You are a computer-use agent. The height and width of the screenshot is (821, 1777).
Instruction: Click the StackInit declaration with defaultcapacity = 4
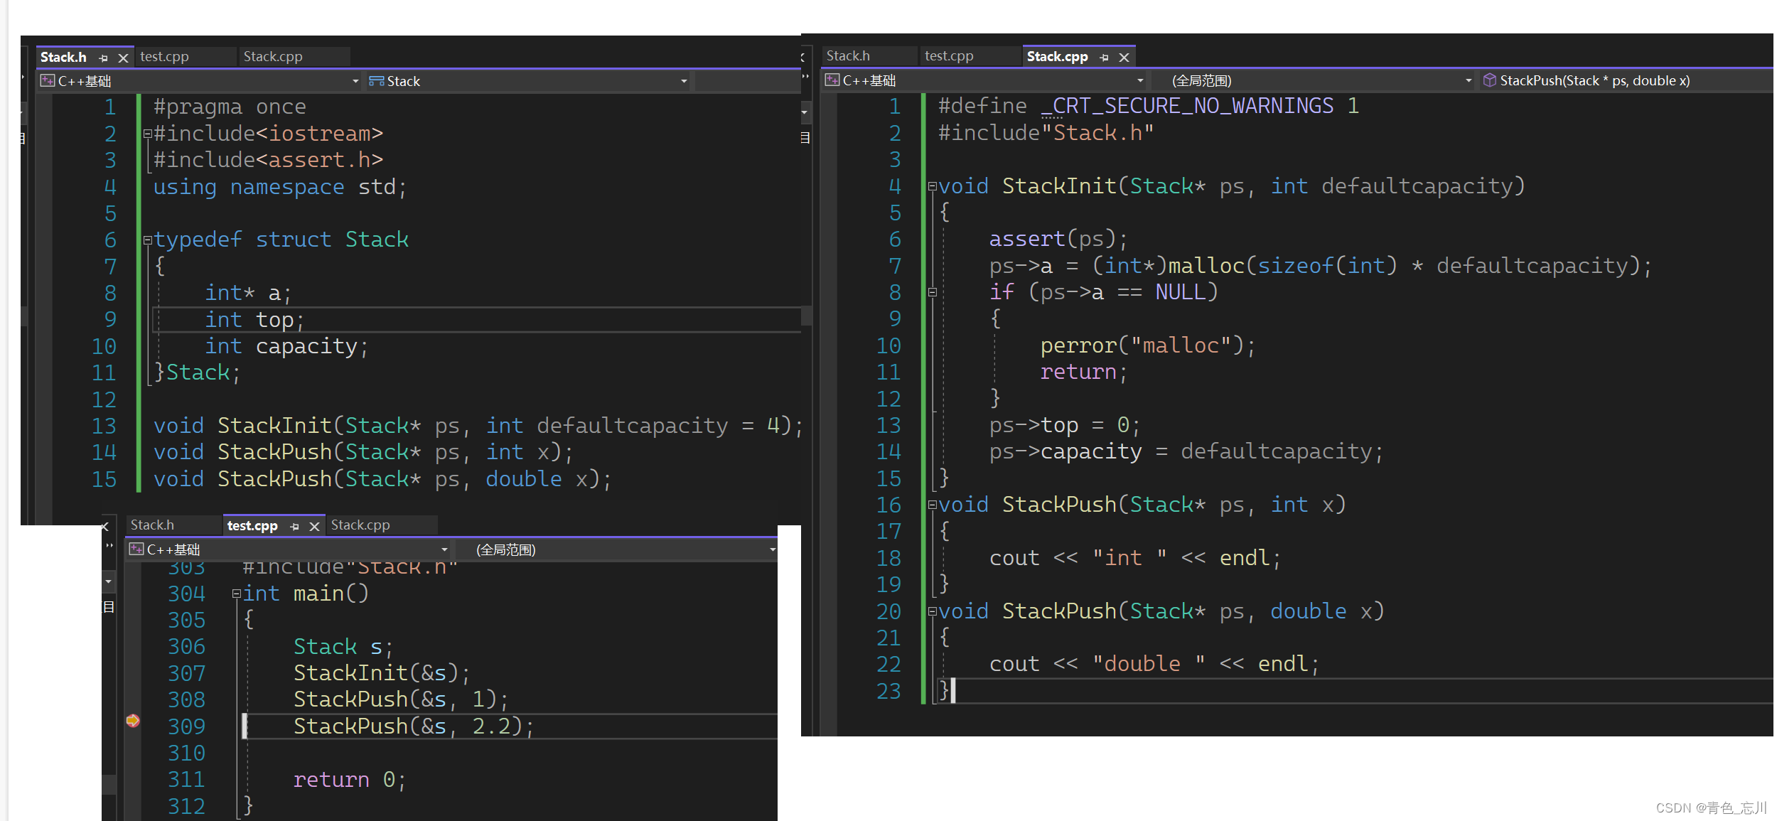[x=478, y=426]
